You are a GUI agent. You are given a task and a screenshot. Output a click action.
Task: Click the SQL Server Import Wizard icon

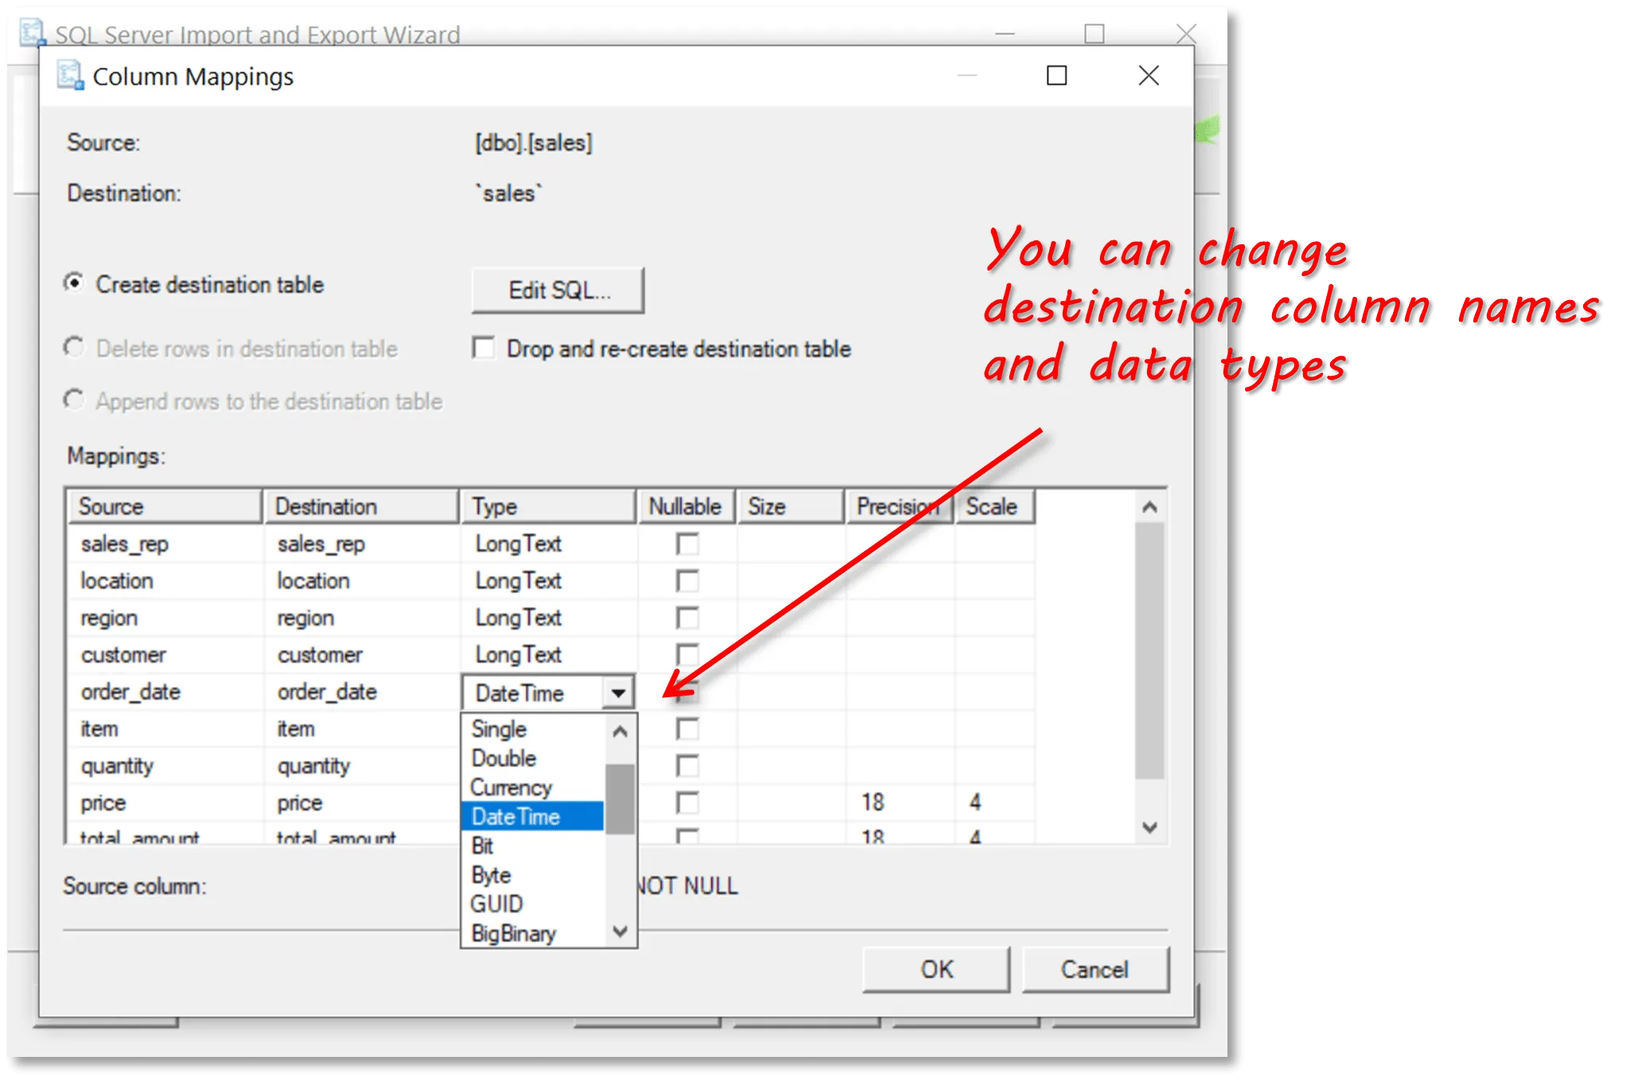[33, 33]
